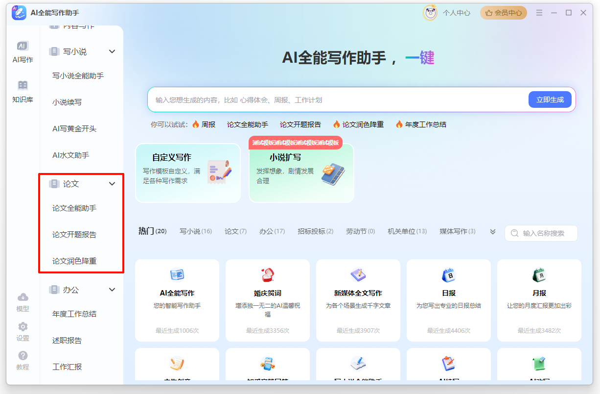Open the 会员中心 button
Screen dimensions: 600x394
point(504,13)
